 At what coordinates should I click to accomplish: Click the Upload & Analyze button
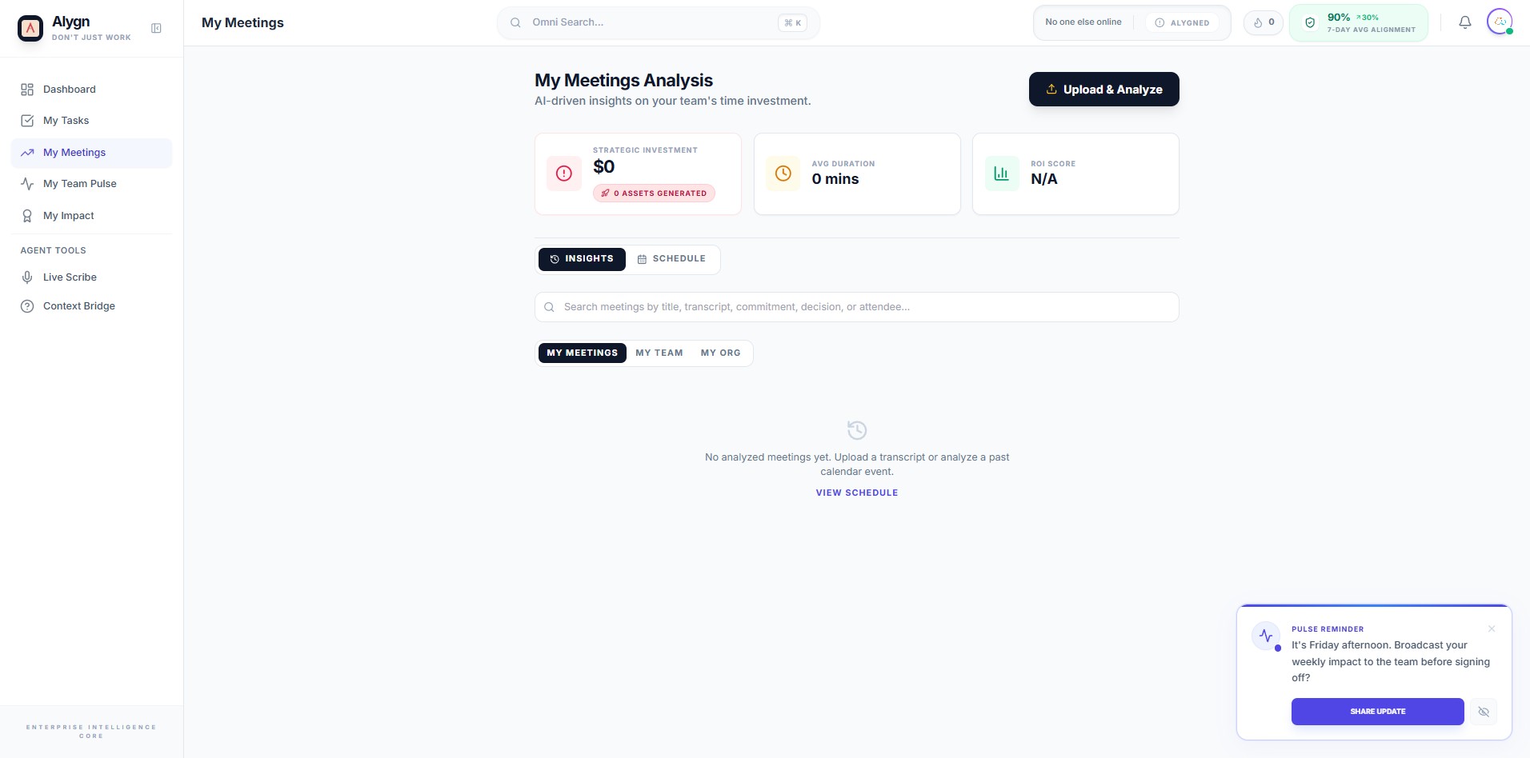click(x=1103, y=90)
